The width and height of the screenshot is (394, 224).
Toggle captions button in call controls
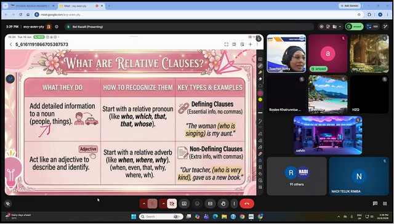211,204
